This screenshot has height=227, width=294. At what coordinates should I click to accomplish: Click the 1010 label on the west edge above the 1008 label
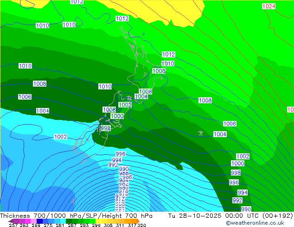(25, 66)
